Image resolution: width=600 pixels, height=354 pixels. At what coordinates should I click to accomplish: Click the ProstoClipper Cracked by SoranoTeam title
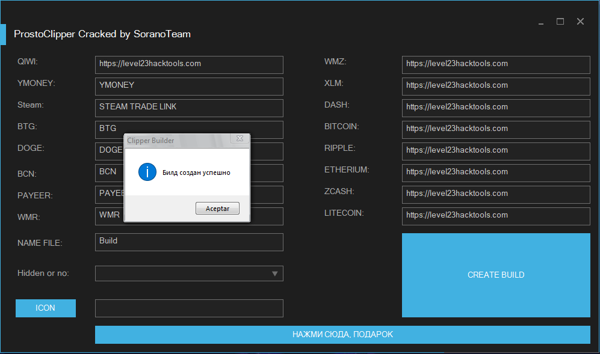tap(102, 34)
